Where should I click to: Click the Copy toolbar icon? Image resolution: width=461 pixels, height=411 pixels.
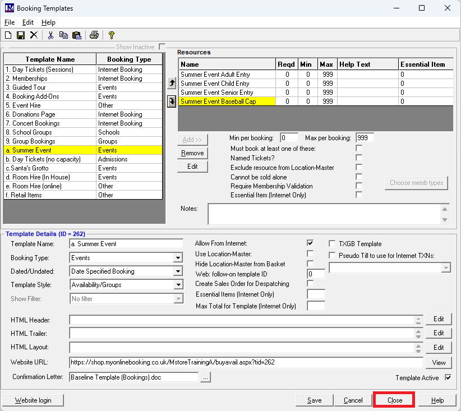pyautogui.click(x=63, y=35)
